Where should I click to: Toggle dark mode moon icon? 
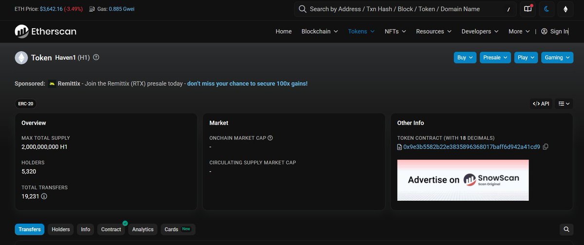pyautogui.click(x=547, y=9)
